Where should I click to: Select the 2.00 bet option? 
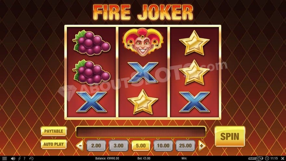point(96,146)
